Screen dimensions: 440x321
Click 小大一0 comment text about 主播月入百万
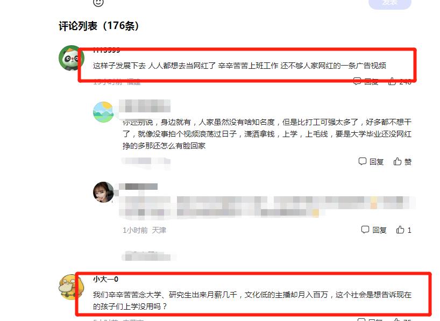coord(252,301)
